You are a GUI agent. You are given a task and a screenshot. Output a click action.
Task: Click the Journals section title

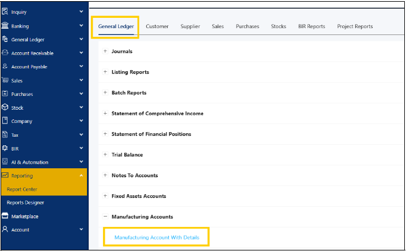tap(122, 51)
